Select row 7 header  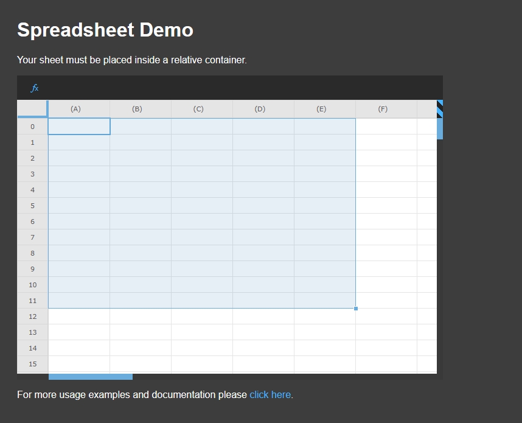pos(33,237)
